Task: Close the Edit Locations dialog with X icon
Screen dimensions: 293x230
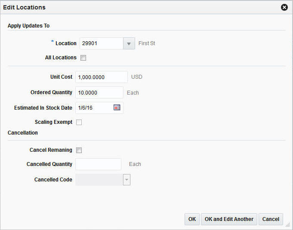Action: point(284,7)
